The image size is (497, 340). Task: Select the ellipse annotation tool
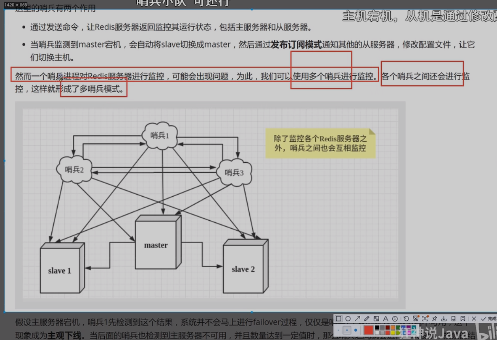click(x=348, y=319)
